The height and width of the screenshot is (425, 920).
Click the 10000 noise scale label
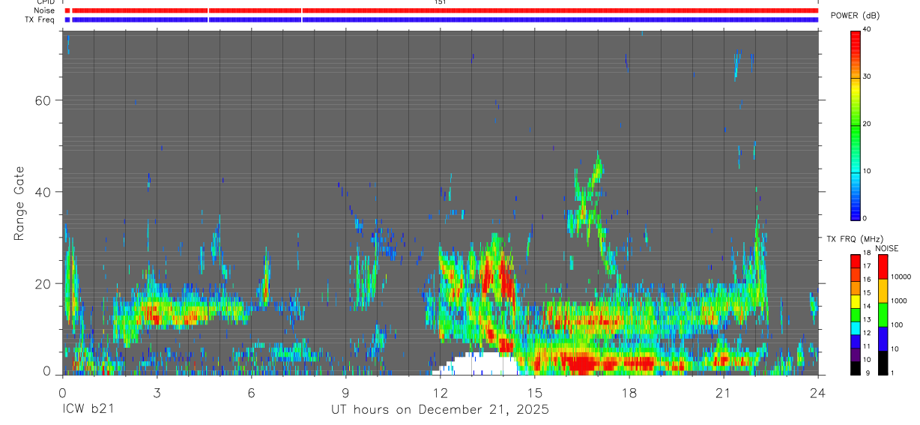(x=899, y=277)
